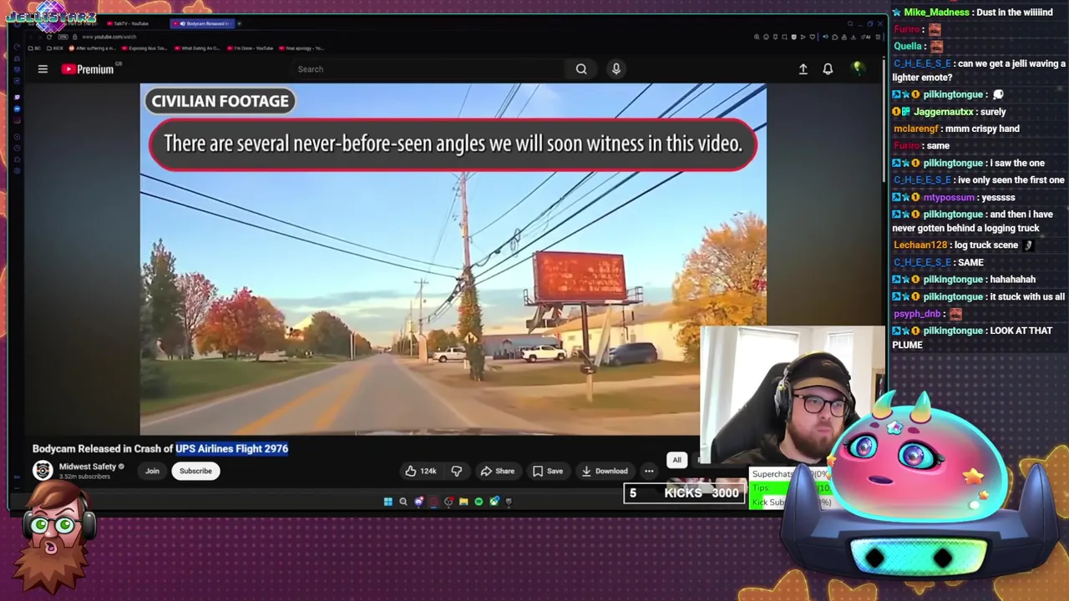Open Windows taskbar search
This screenshot has width=1069, height=601.
point(403,502)
